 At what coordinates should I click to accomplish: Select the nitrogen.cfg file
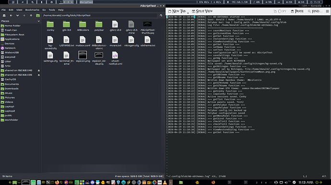point(131,42)
